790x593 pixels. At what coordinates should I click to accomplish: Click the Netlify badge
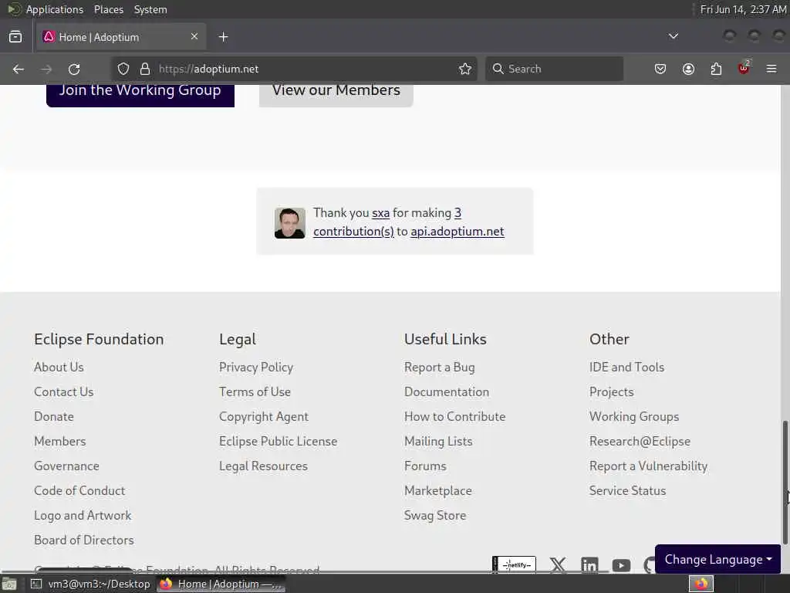pos(514,564)
